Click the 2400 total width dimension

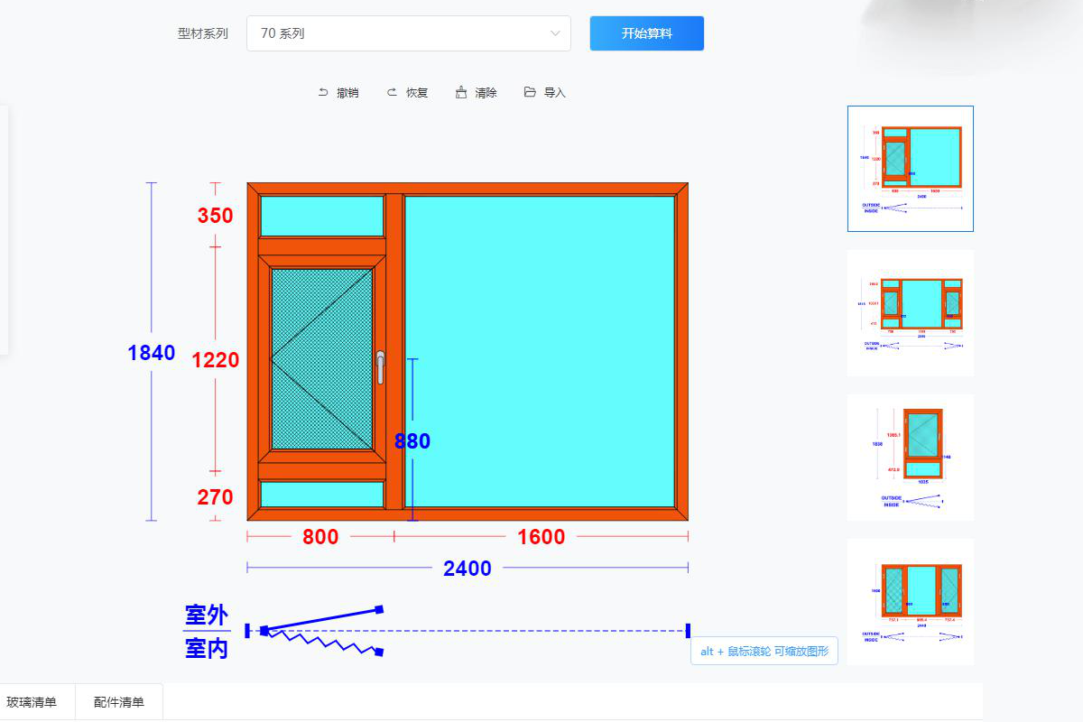click(x=466, y=569)
